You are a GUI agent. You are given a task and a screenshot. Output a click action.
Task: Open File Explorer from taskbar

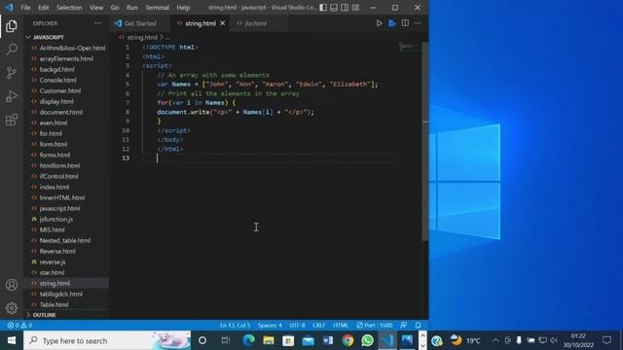tap(269, 340)
